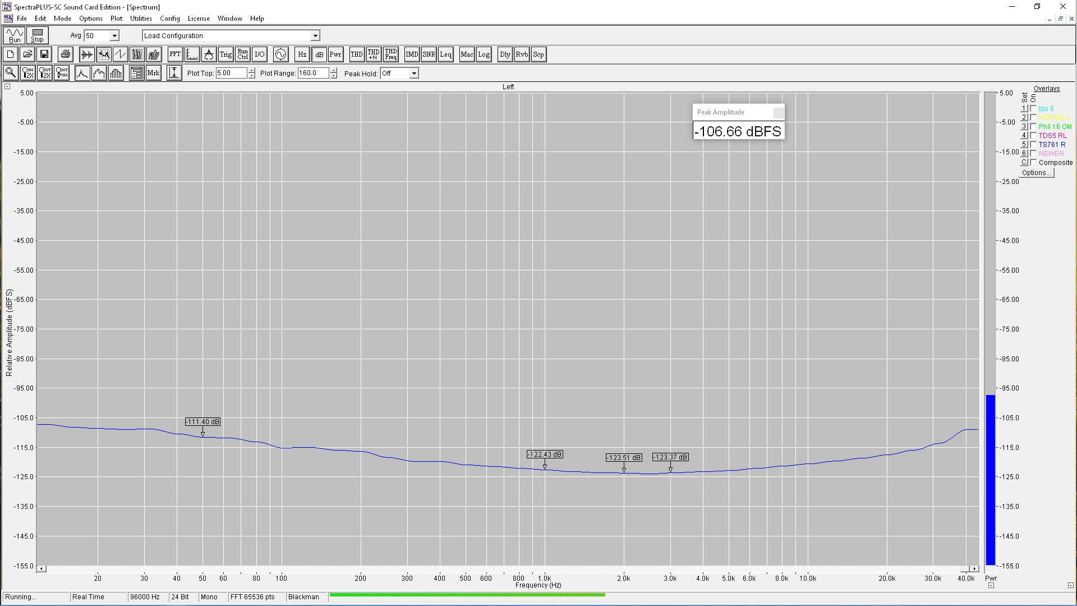The image size is (1077, 606).
Task: Check the TS761 R overlay box
Action: (1033, 144)
